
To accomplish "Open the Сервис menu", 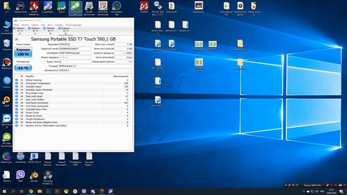I will point(35,25).
